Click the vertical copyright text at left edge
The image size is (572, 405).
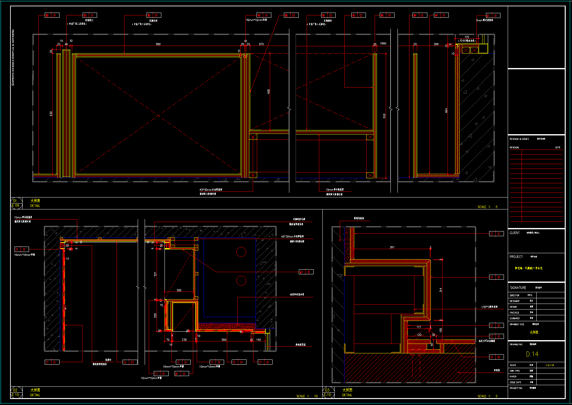coord(13,57)
